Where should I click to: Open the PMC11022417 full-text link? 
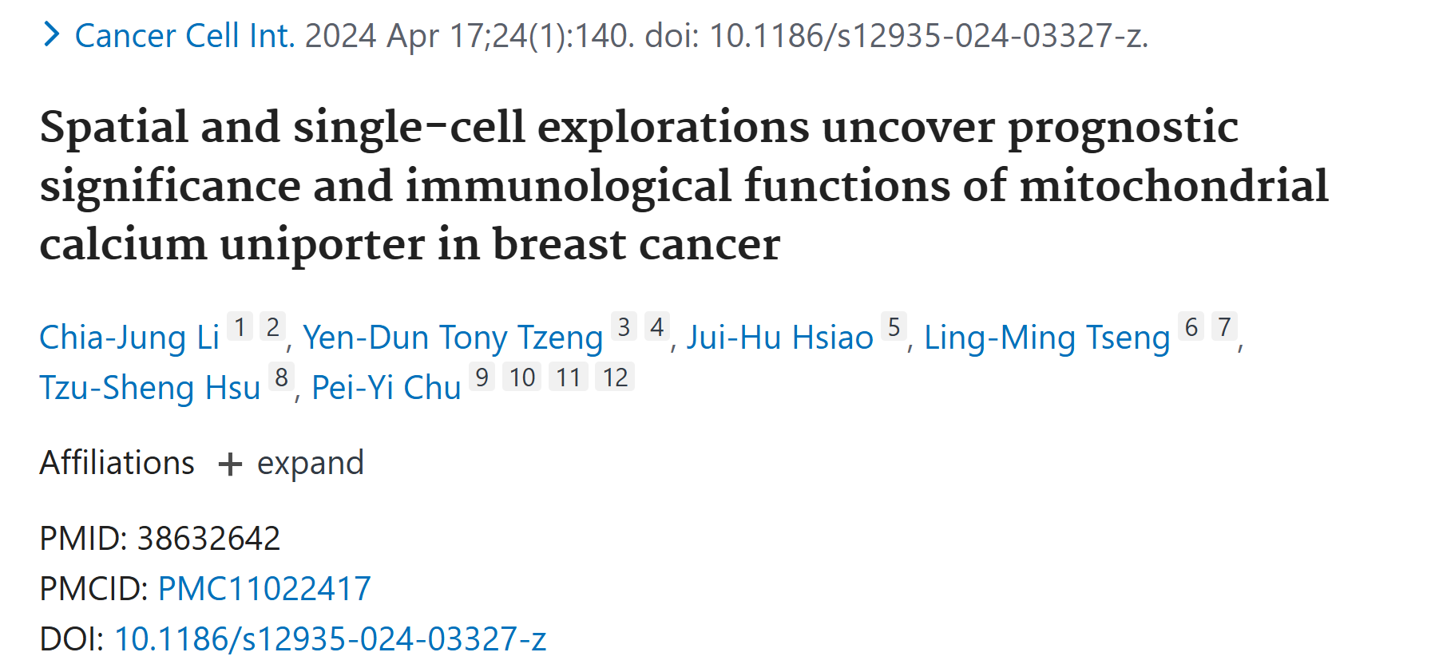click(x=264, y=589)
